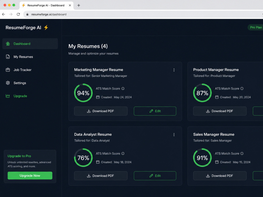
Task: Open the Dashboard home icon in sidebar
Action: tap(8, 44)
